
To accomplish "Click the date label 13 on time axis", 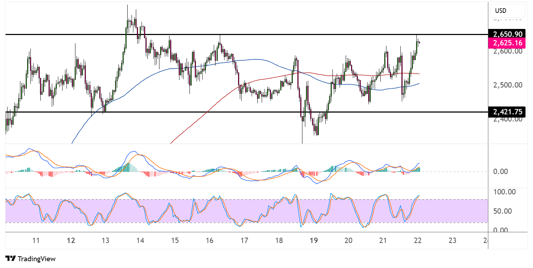I will click(x=105, y=241).
